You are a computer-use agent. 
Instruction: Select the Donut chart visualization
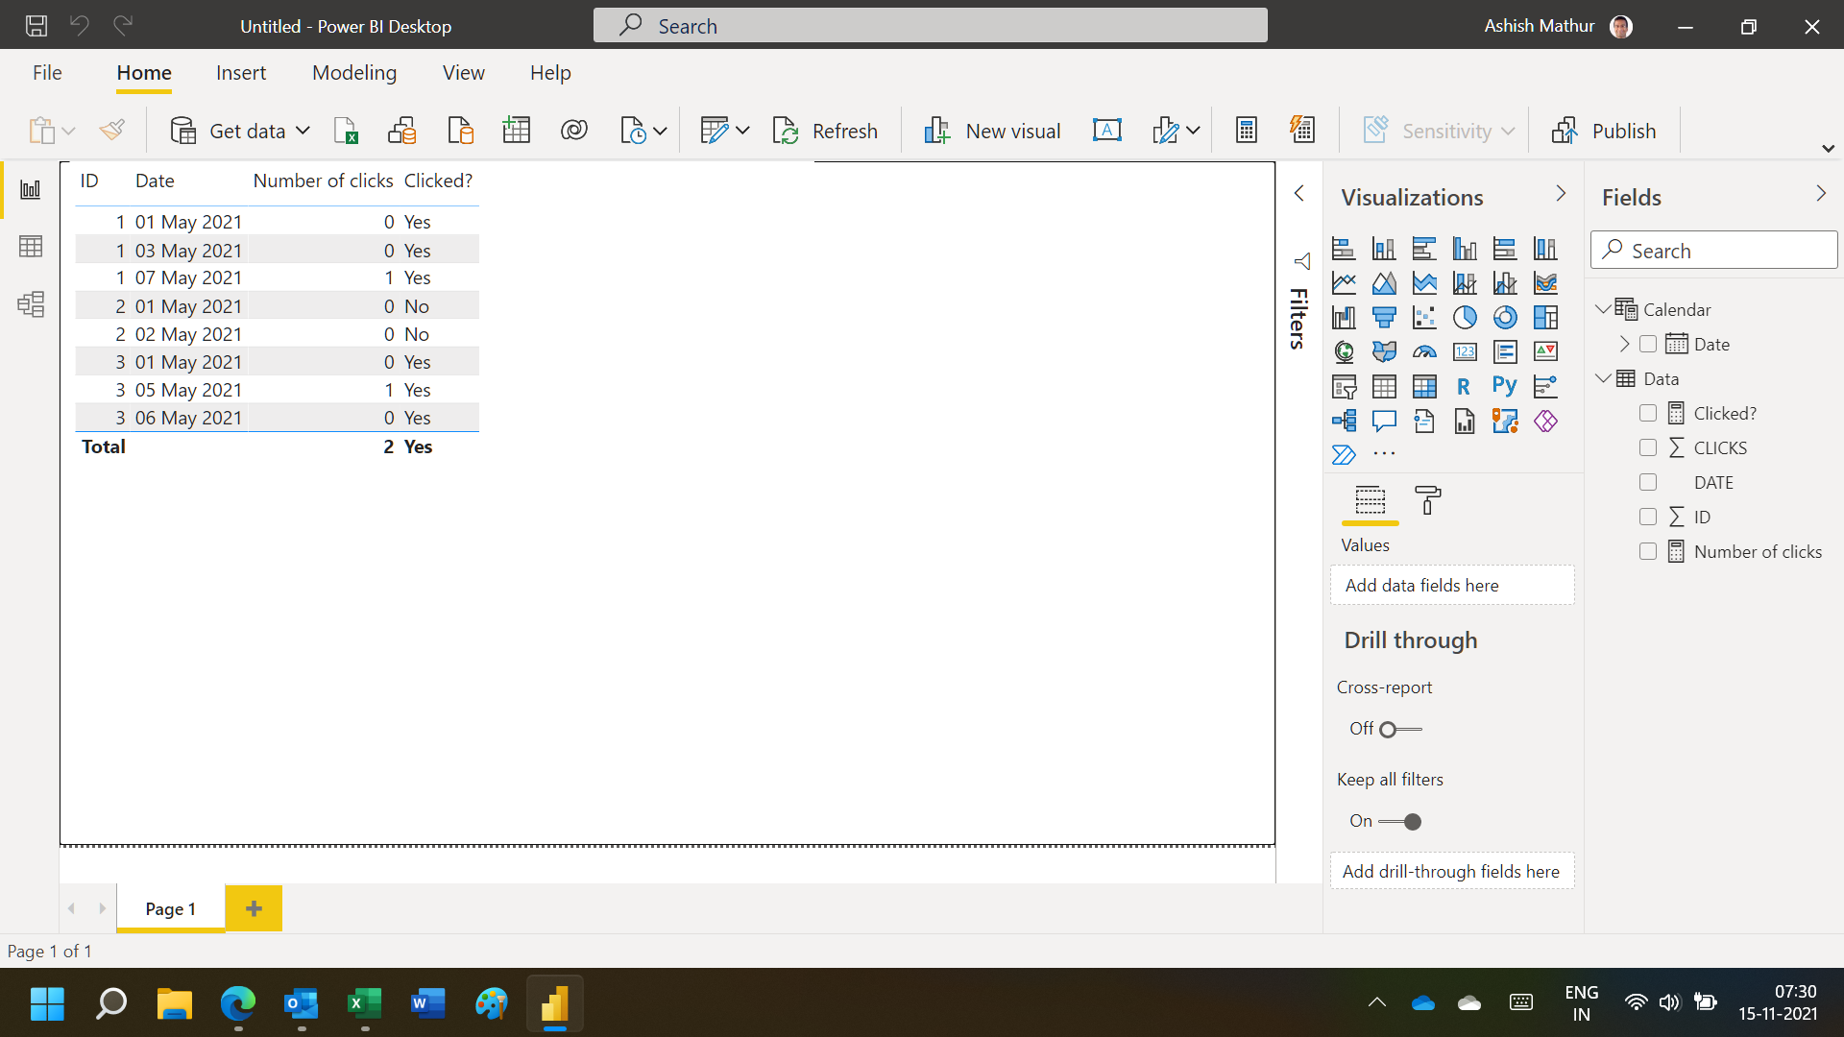click(x=1505, y=318)
